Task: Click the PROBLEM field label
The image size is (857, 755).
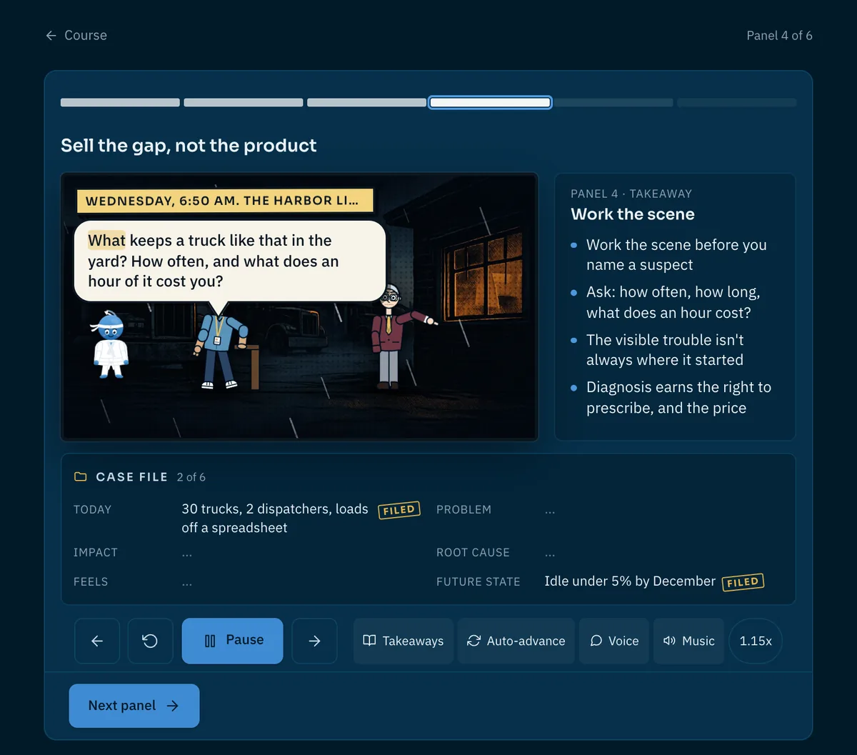Action: (464, 510)
